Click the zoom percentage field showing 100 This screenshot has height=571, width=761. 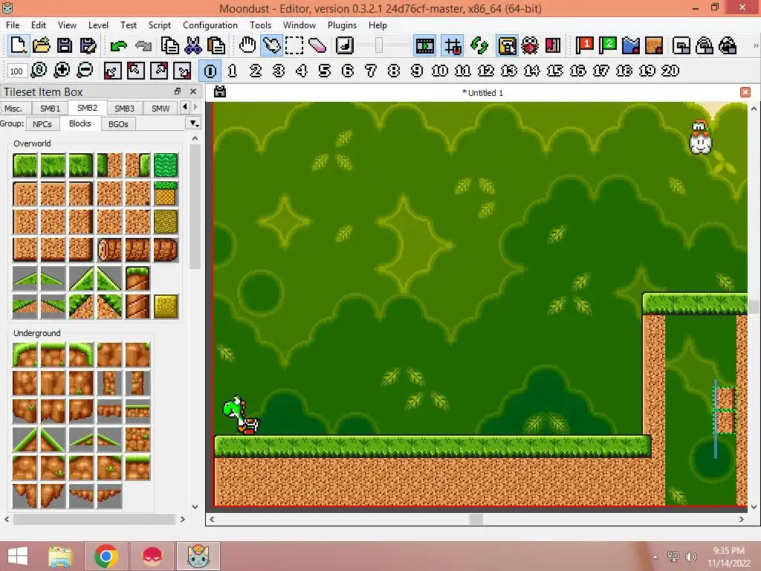16,71
